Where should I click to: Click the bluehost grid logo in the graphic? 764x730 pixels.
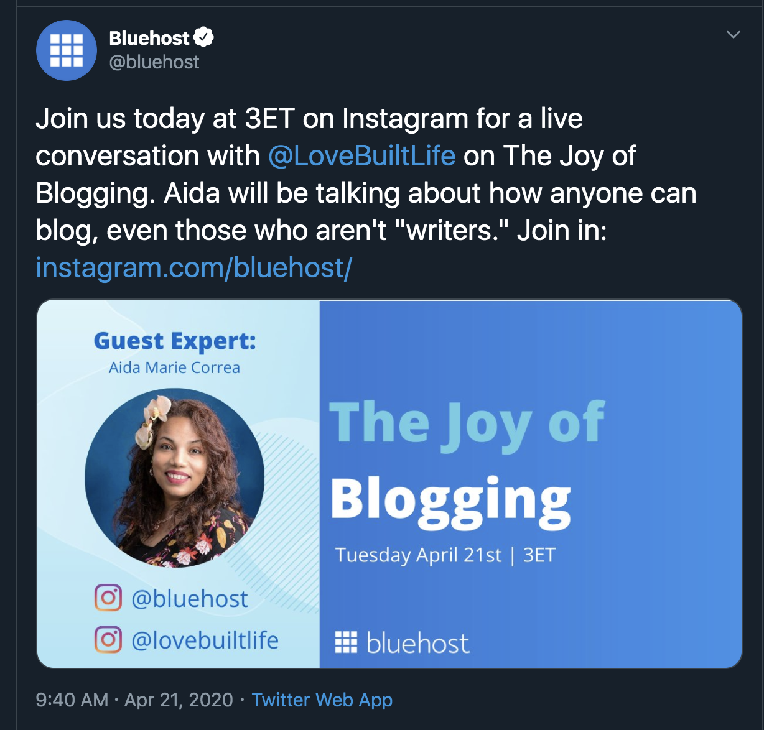(345, 642)
